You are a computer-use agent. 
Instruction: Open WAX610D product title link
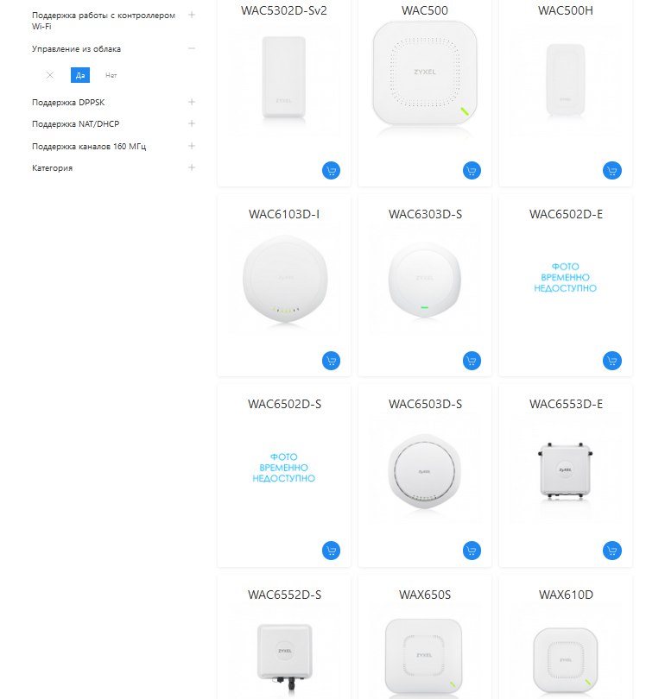tap(566, 595)
